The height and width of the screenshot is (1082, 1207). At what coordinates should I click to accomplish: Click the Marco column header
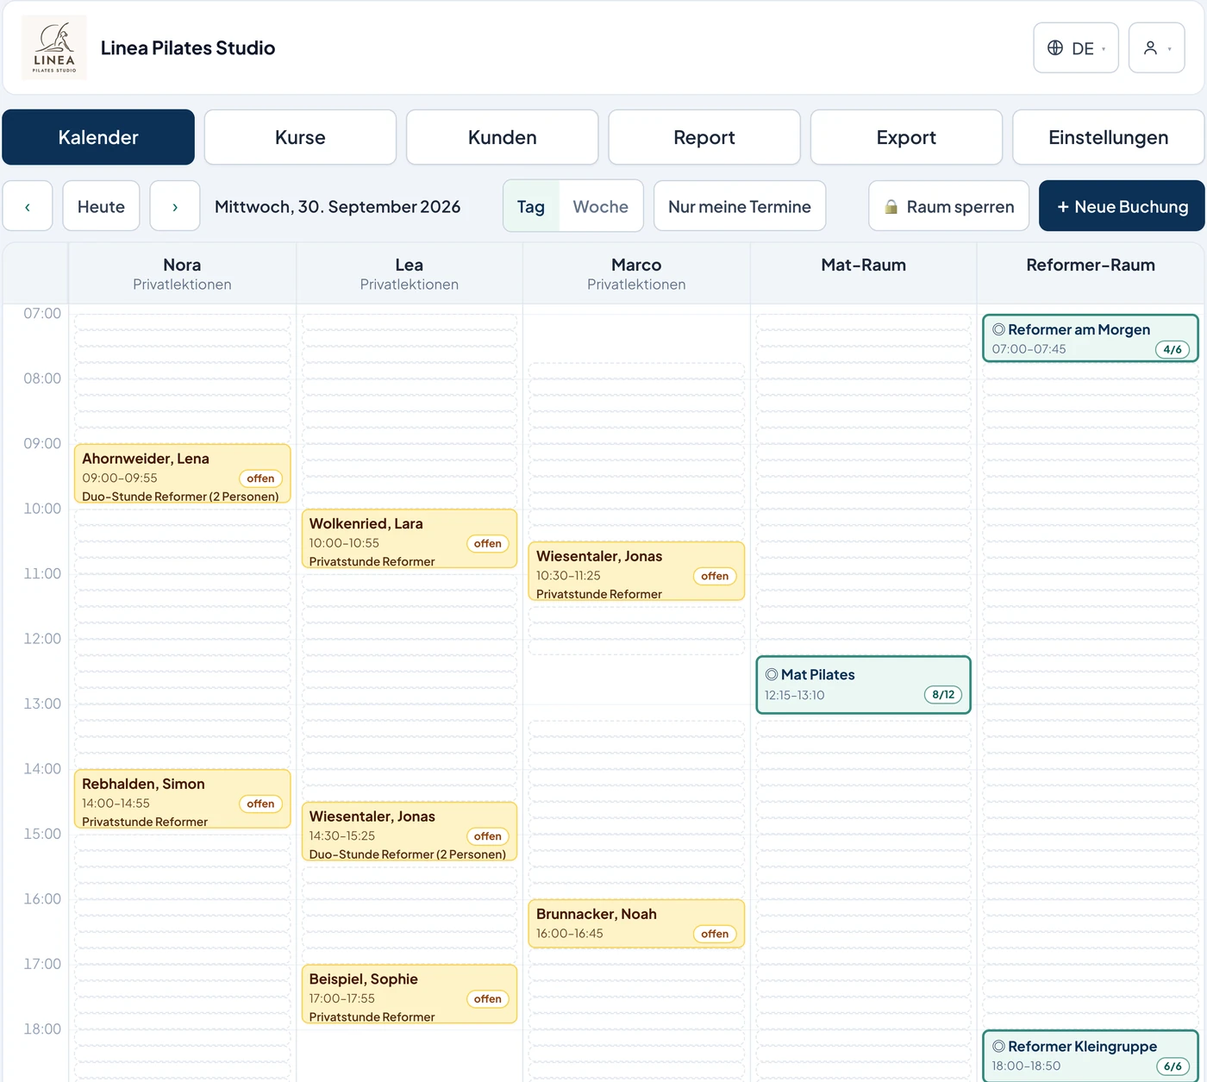click(x=636, y=273)
